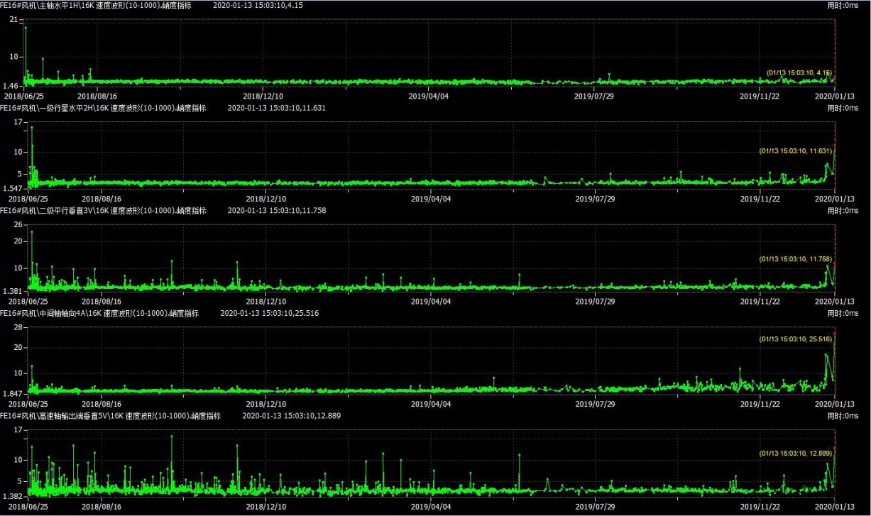871x516 pixels.
Task: Click the yellow cursor label showing 4.15
Action: pos(799,72)
